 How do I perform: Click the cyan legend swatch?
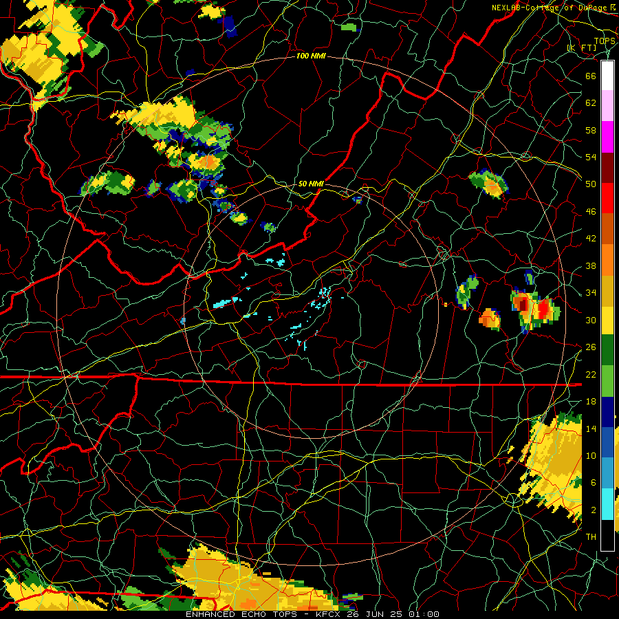(x=607, y=504)
